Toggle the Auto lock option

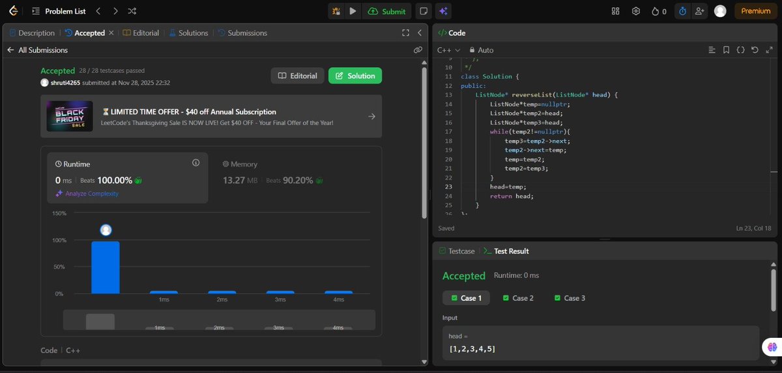pos(481,50)
